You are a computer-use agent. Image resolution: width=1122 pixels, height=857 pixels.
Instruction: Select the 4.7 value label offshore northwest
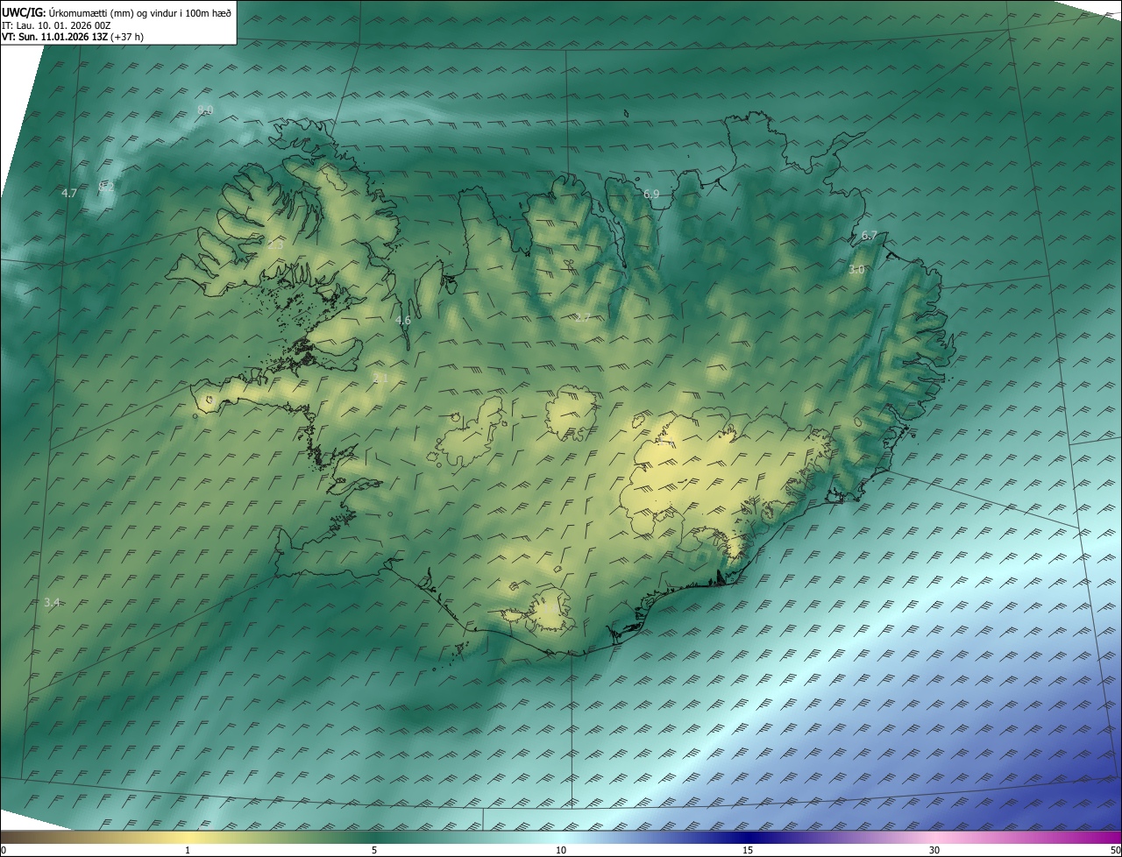[x=69, y=193]
